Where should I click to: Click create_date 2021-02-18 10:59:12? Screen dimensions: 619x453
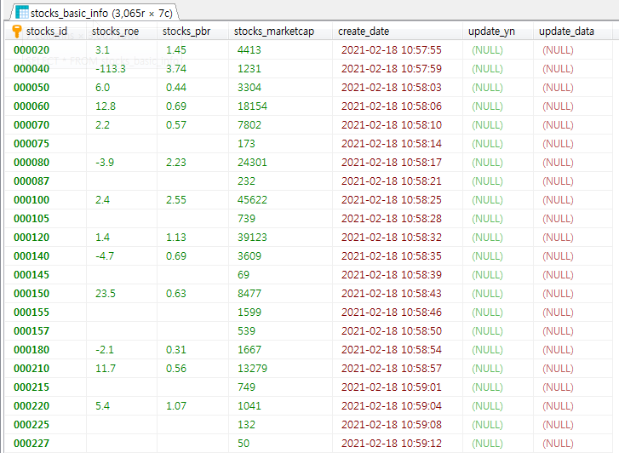391,444
